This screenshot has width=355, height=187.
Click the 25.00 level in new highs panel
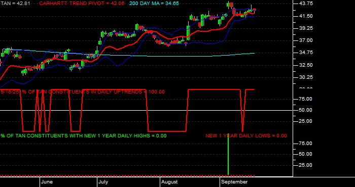pos(306,165)
